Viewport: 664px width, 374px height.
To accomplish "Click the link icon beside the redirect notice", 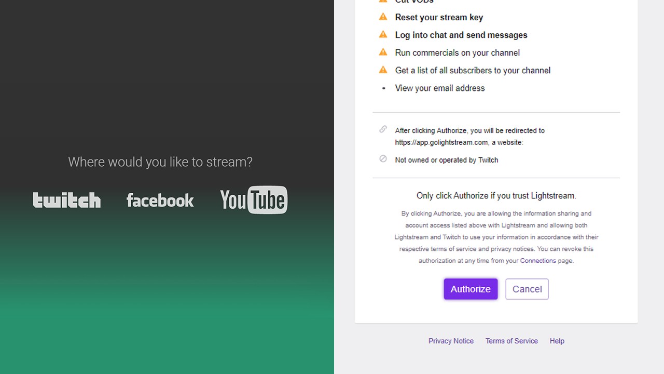I will click(383, 129).
